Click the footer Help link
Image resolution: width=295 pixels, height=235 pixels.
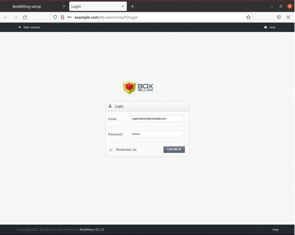click(275, 230)
